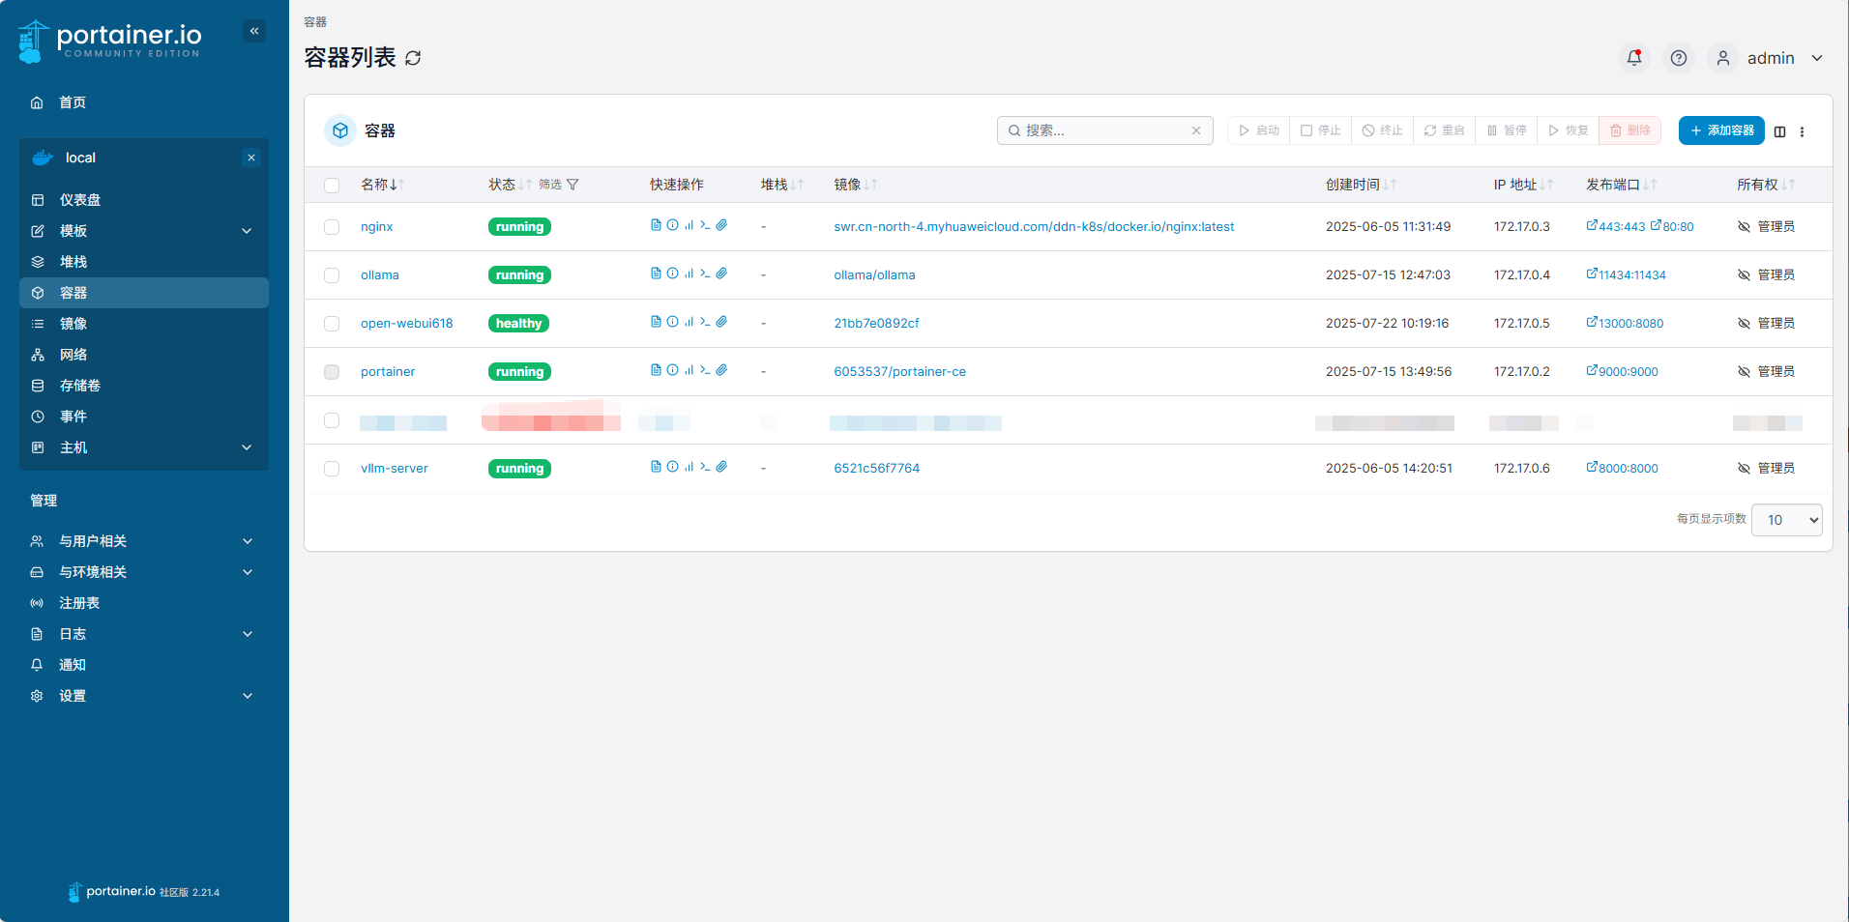
Task: Expand the 模板 sidebar menu
Action: coord(144,231)
